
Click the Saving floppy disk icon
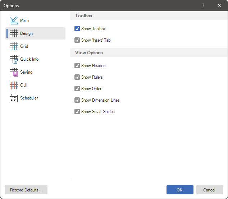14,72
